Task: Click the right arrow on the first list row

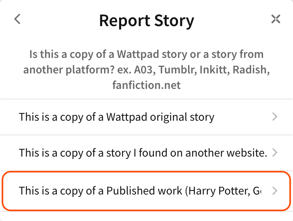Action: point(275,117)
